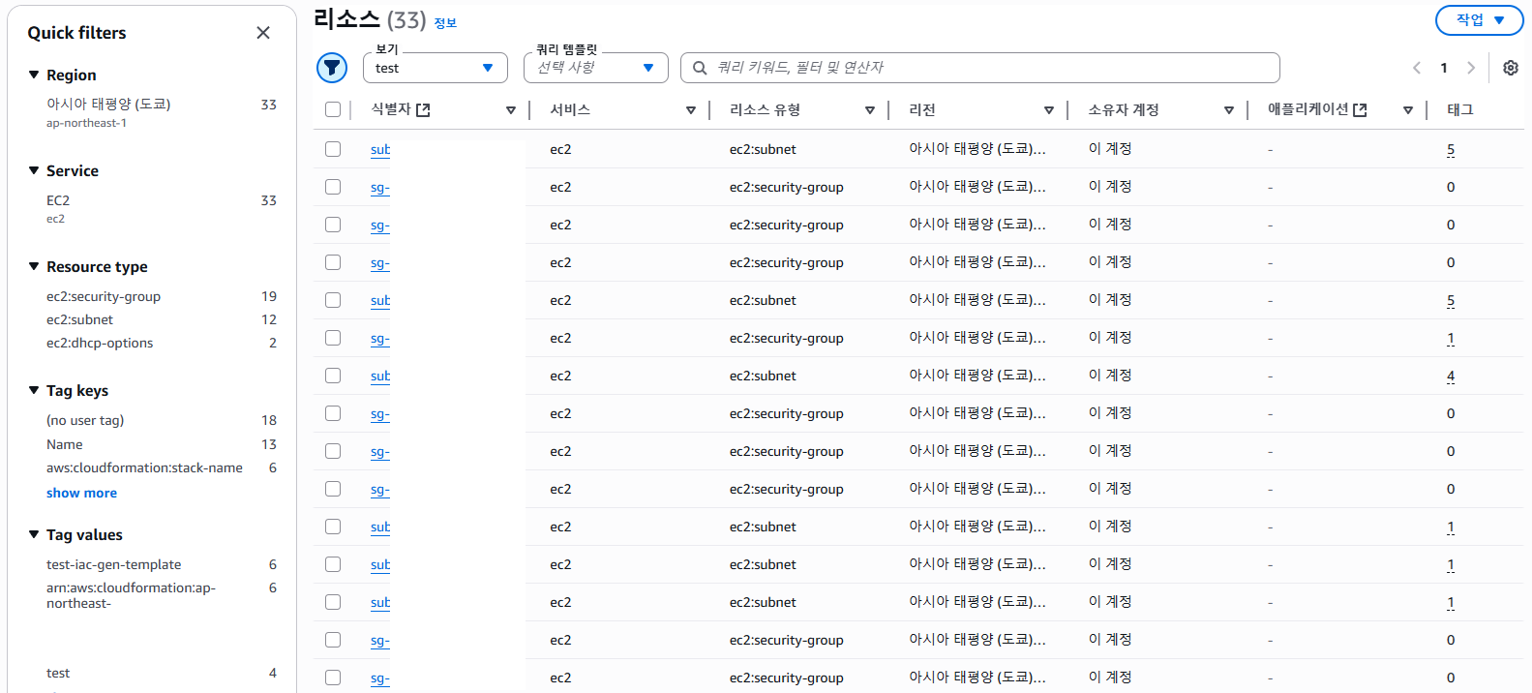The image size is (1532, 693).
Task: Open the first sub identifier link
Action: point(380,149)
